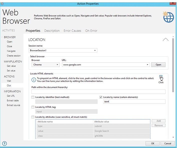Select the Open activity
The width and height of the screenshot is (177, 148).
click(10, 42)
